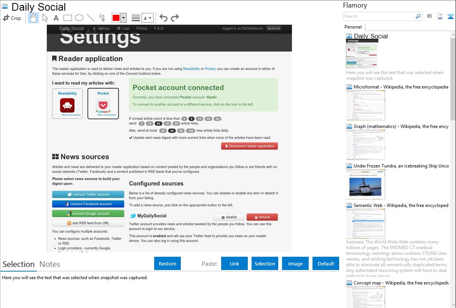
Task: Click the search magnifier icon
Action: pos(418,16)
